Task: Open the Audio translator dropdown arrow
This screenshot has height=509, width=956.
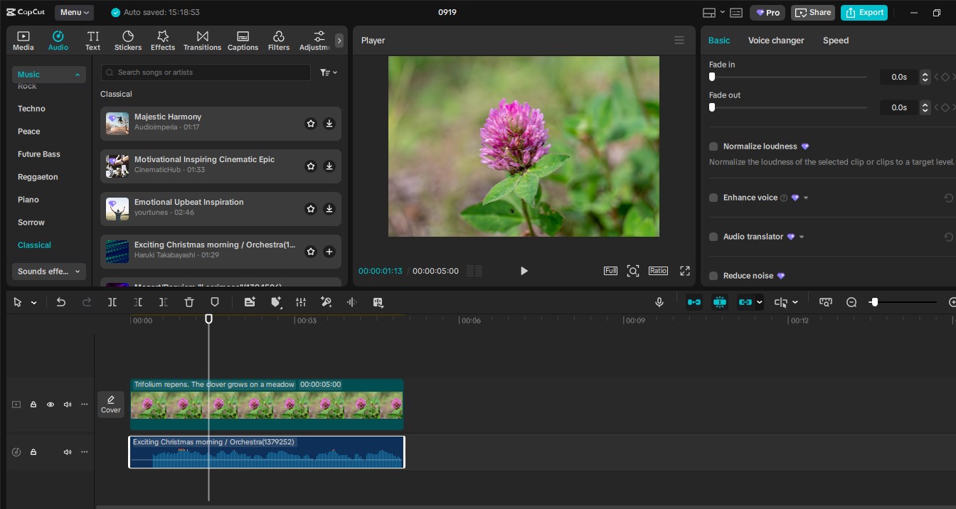Action: [x=802, y=237]
